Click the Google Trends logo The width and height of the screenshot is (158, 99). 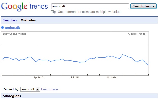click(24, 6)
